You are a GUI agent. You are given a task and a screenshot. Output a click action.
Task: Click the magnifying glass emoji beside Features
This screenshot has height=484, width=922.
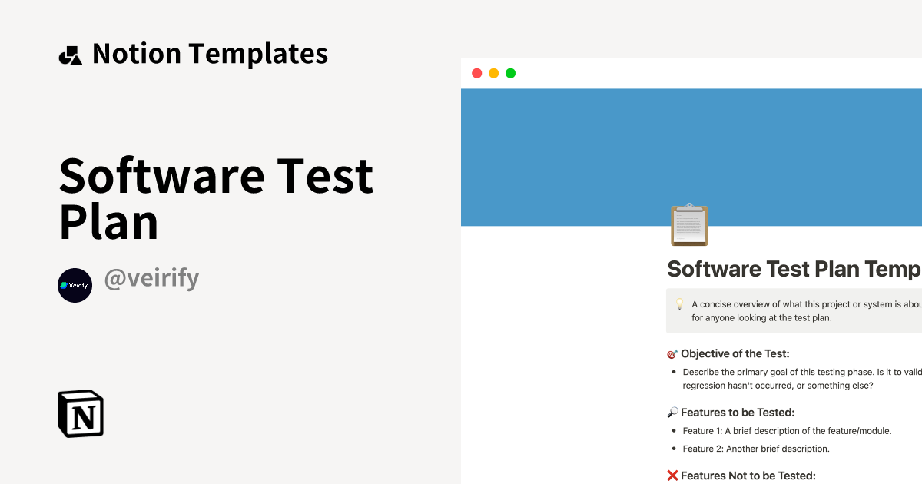tap(672, 413)
